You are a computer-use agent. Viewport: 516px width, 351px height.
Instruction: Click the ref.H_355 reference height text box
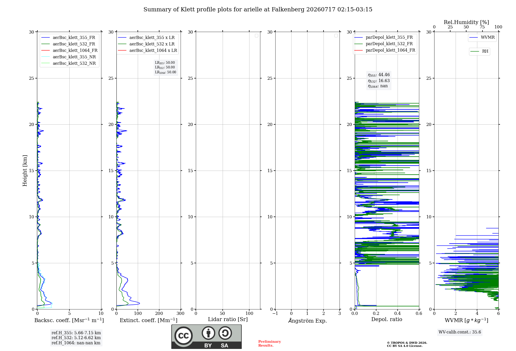[x=76, y=338]
